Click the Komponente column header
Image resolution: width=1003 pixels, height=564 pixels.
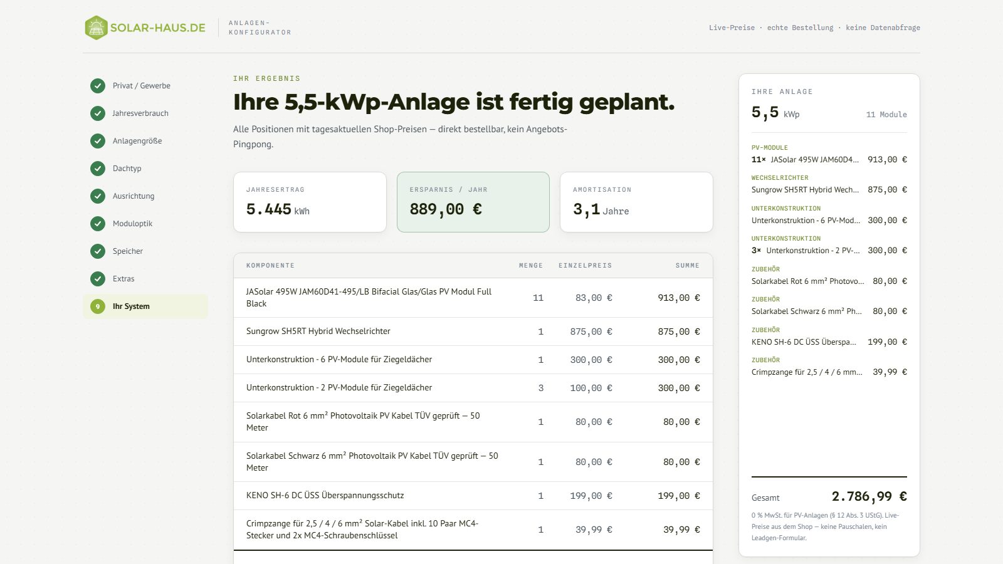270,266
